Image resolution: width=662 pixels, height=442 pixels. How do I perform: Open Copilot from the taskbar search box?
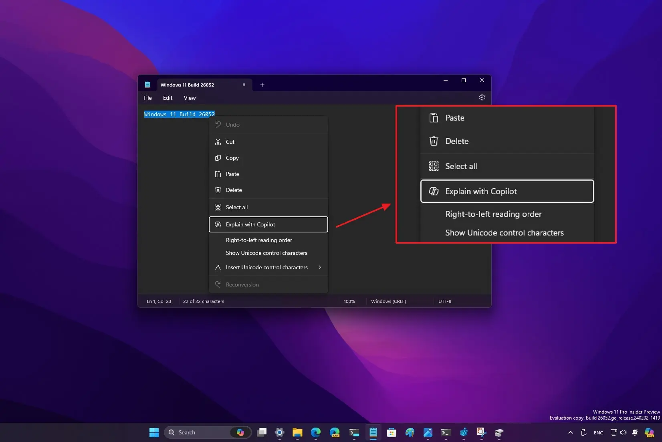coord(240,432)
